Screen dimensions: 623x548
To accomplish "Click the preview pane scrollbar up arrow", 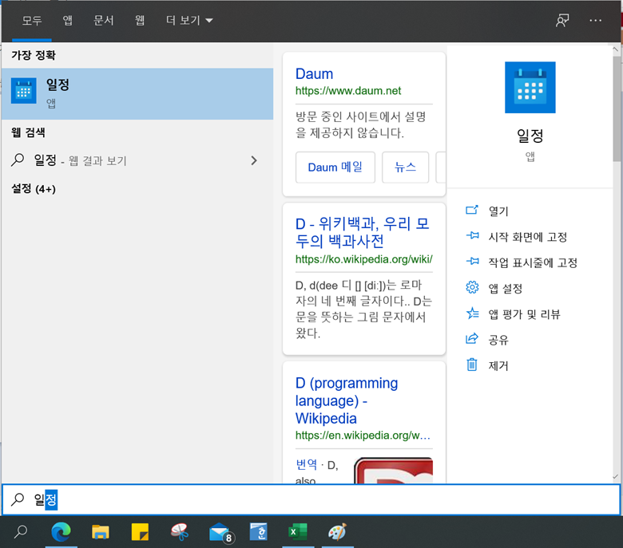I will (616, 49).
